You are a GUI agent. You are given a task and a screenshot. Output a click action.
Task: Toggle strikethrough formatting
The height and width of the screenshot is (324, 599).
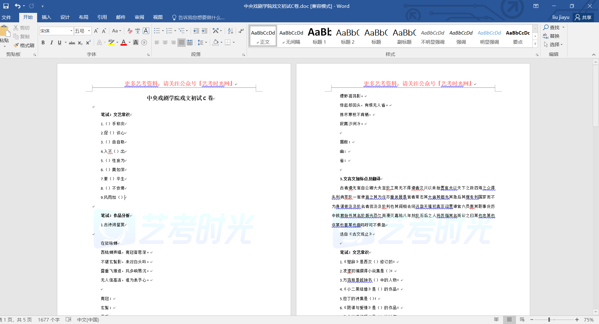coord(72,43)
